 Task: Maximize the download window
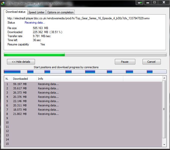tap(154, 3)
